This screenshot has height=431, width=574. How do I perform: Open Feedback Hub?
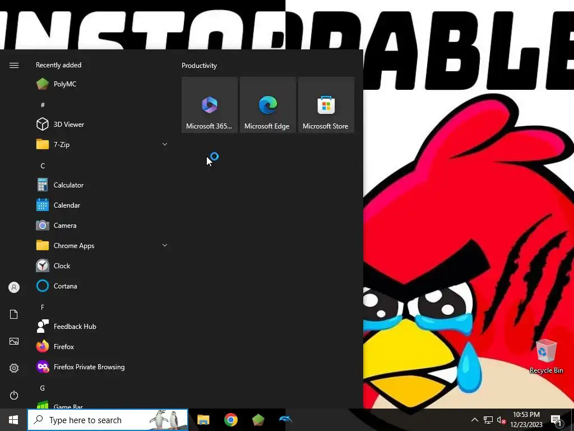pos(103,326)
